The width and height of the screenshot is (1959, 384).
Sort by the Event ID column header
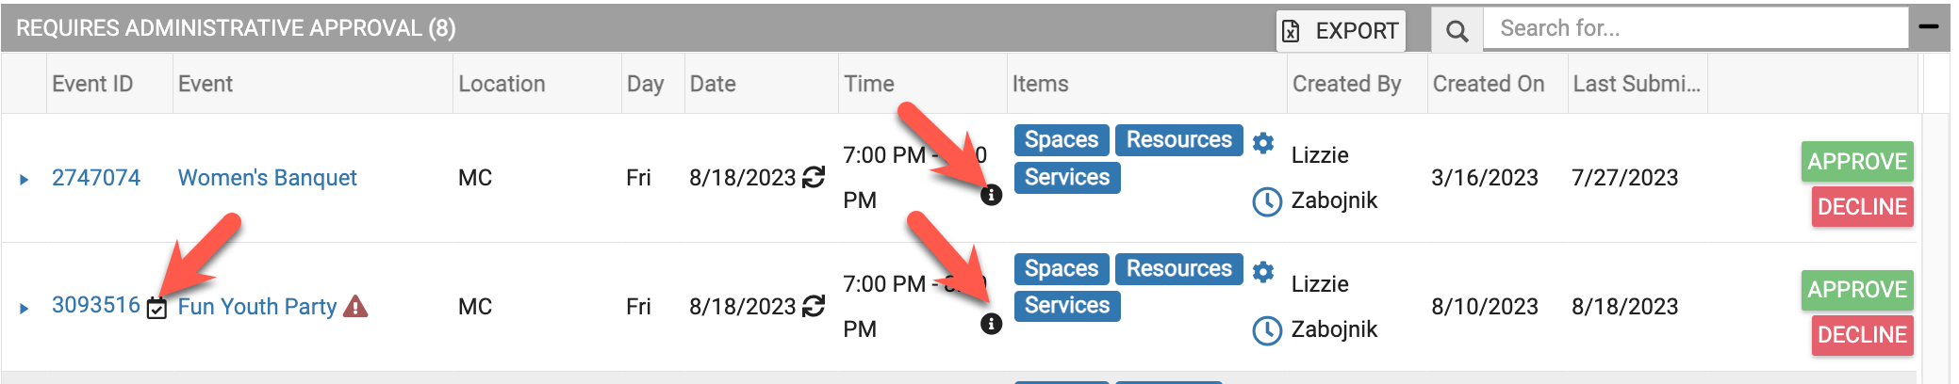(x=92, y=84)
